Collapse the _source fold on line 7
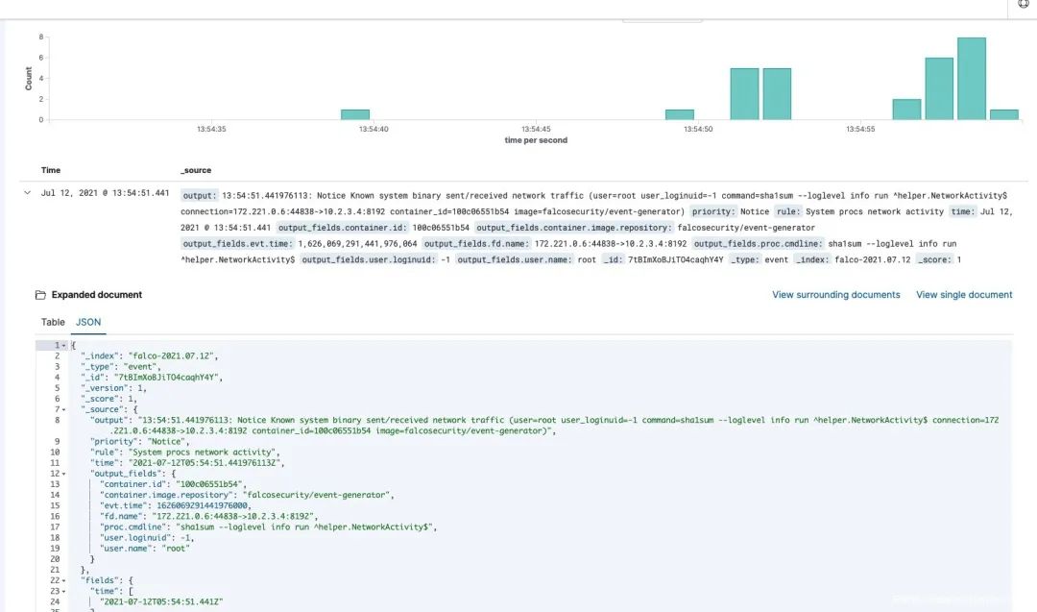1037x612 pixels. pos(64,409)
